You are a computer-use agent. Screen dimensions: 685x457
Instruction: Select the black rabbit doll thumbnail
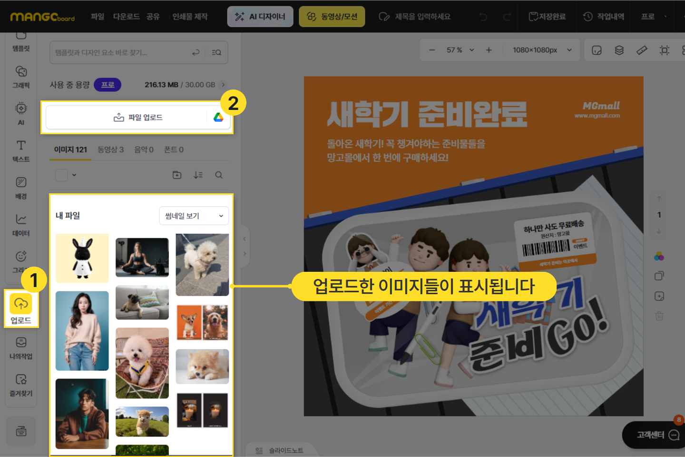(x=82, y=258)
